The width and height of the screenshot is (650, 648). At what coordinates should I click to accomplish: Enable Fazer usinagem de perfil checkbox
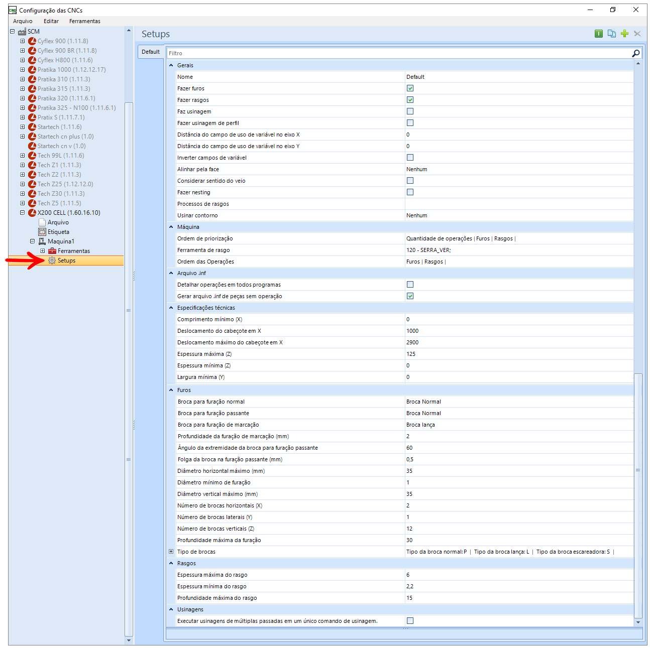click(410, 123)
